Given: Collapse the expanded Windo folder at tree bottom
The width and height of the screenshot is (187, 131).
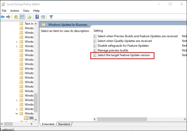Looking at the screenshot, I should (x=17, y=113).
